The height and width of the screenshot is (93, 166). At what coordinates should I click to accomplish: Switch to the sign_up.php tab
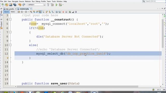10,9
